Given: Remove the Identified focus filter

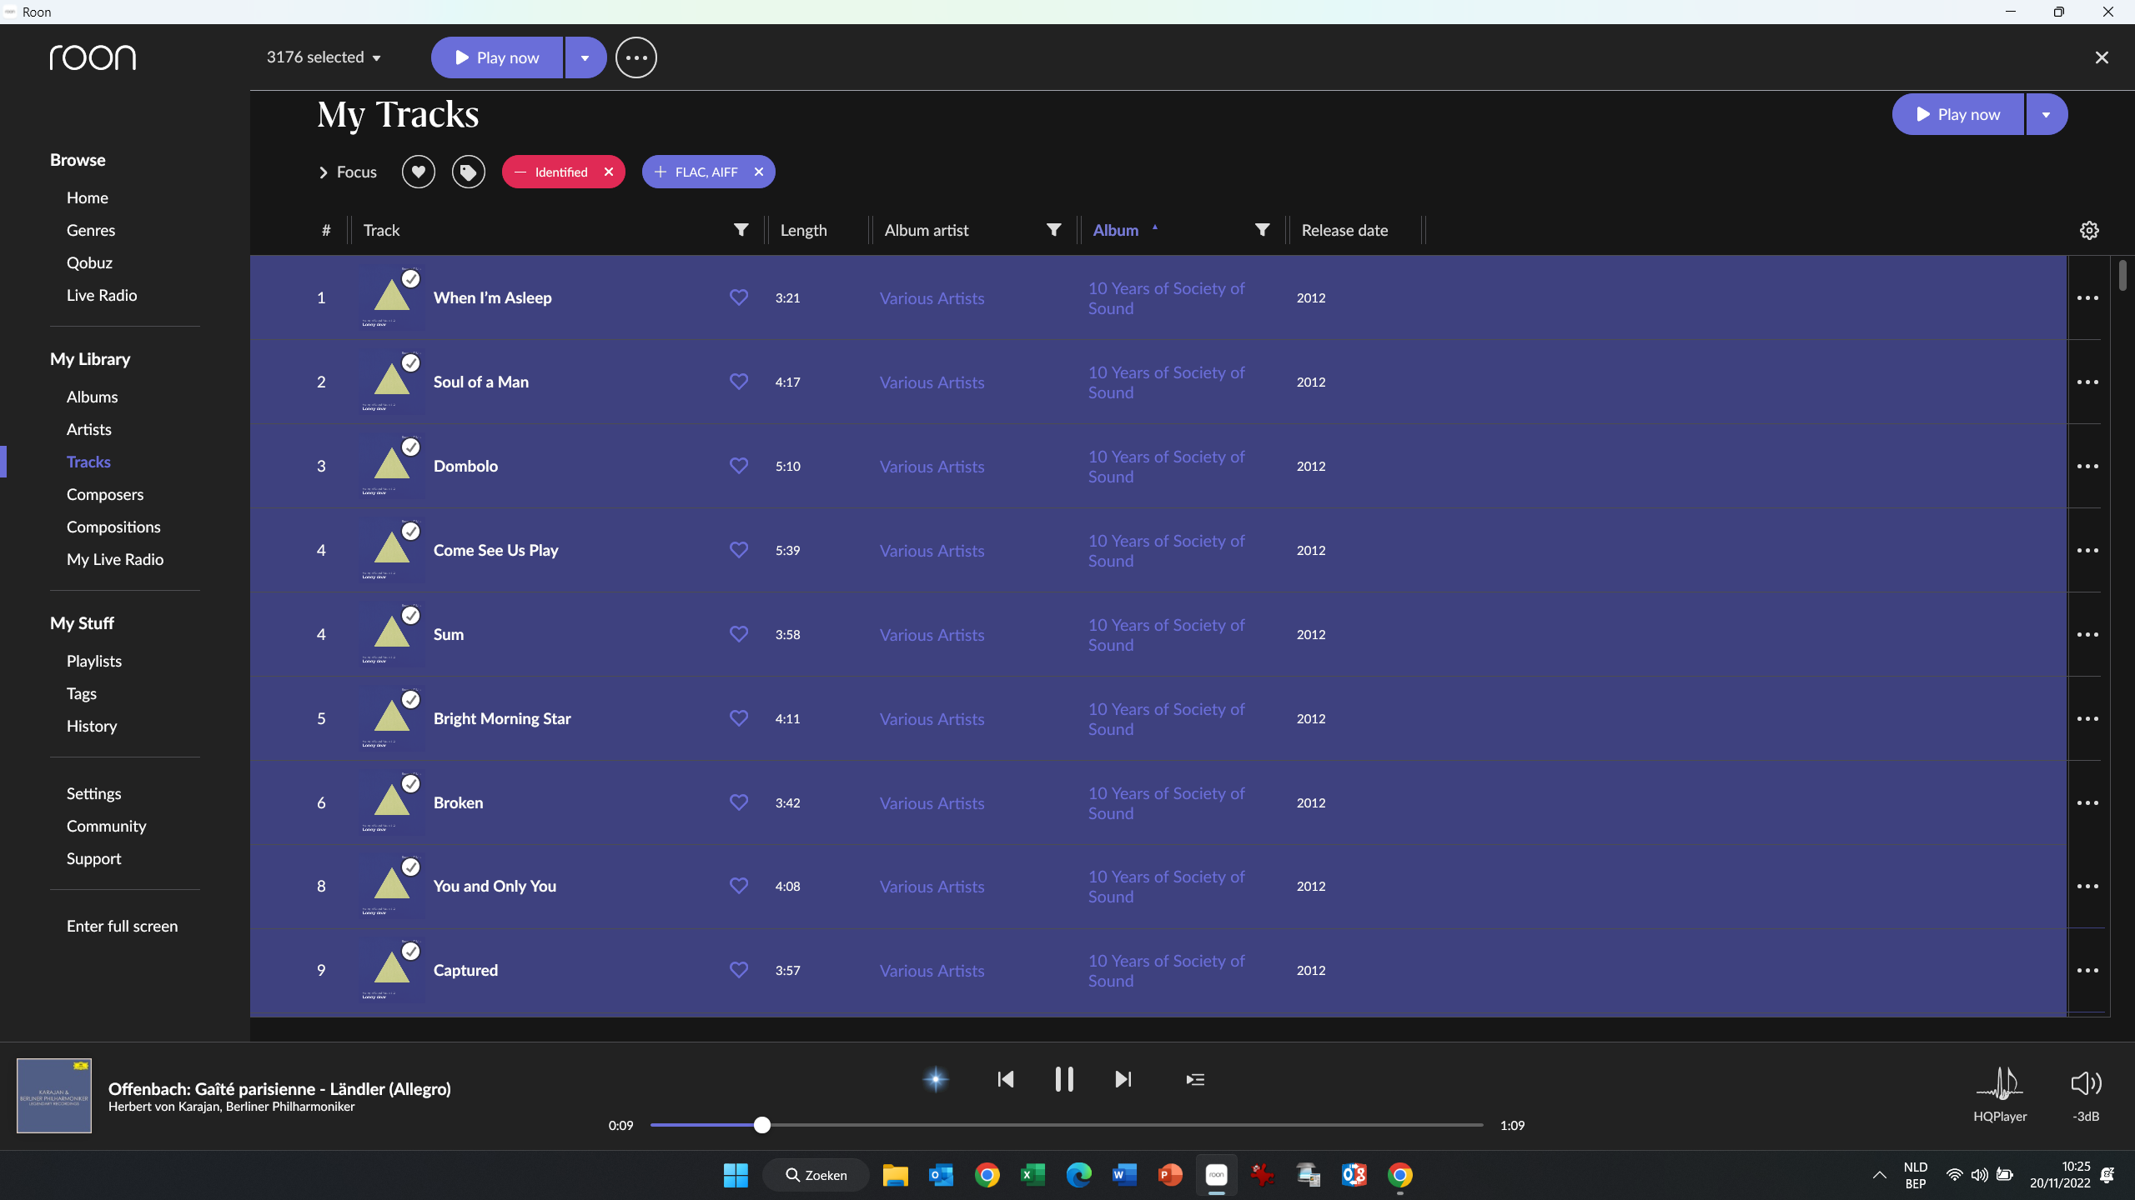Looking at the screenshot, I should click(x=609, y=172).
